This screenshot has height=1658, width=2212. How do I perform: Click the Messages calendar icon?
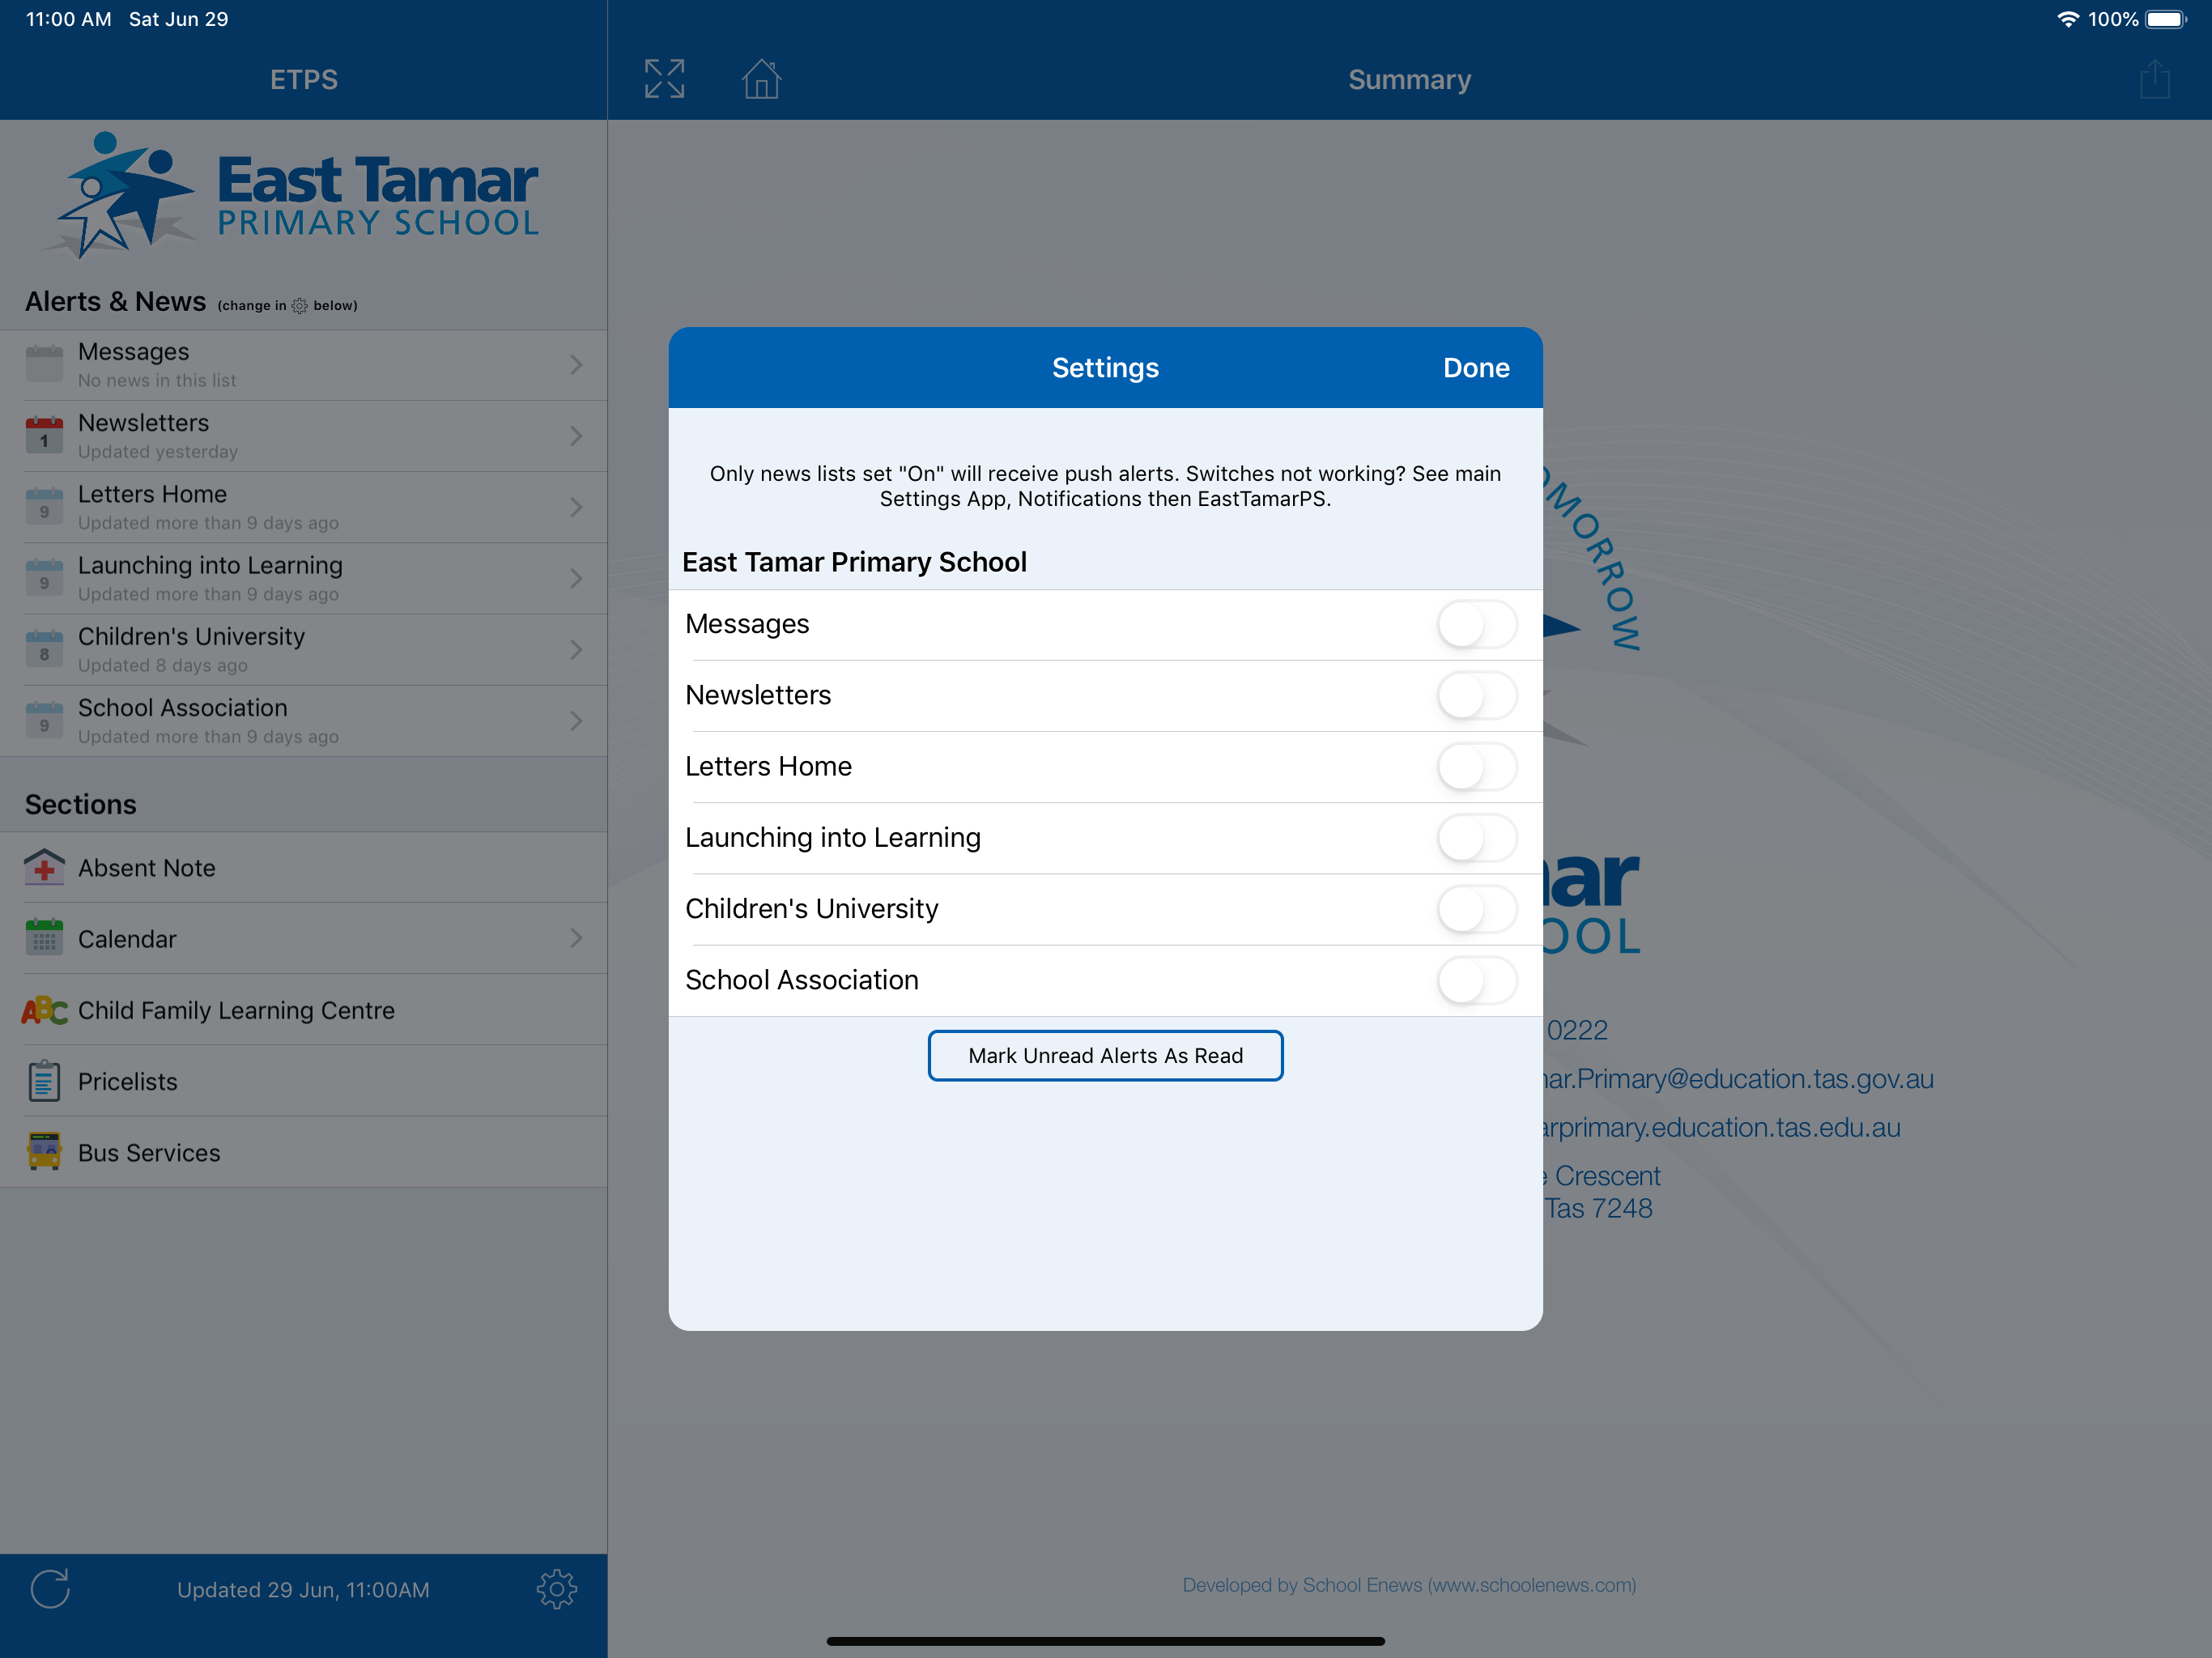pos(44,364)
